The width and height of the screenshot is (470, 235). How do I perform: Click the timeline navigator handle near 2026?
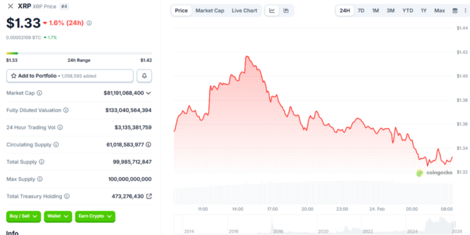(x=454, y=224)
